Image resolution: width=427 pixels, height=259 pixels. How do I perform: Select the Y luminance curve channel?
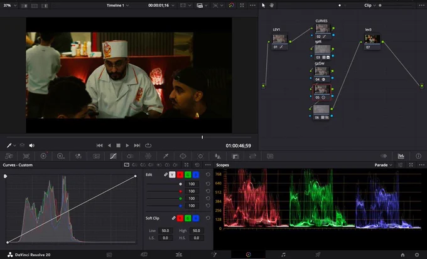click(x=172, y=175)
